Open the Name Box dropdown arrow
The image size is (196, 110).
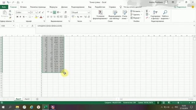tap(13, 26)
